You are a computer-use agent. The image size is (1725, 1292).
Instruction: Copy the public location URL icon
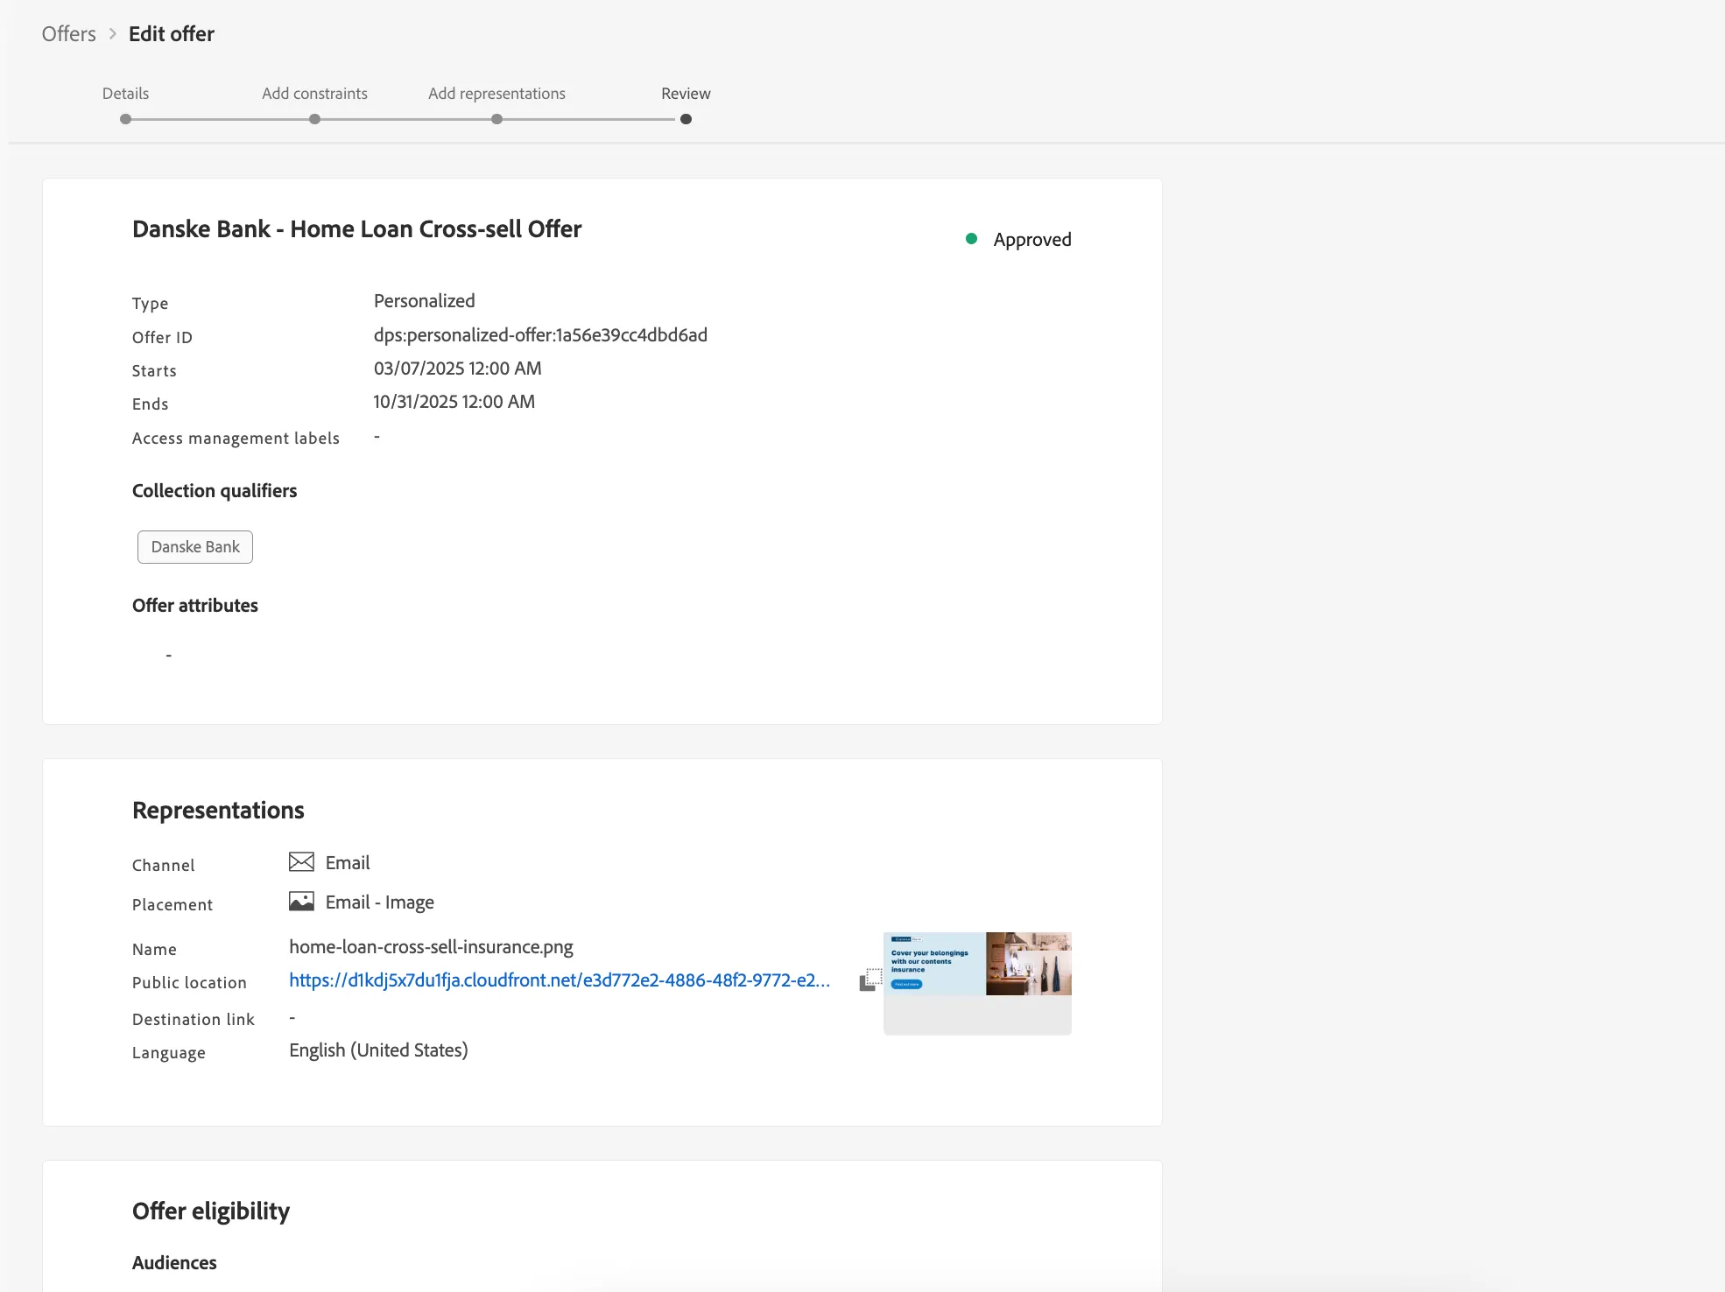(x=870, y=980)
